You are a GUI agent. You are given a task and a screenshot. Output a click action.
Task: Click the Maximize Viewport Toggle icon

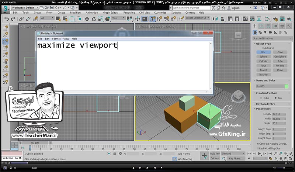pyautogui.click(x=290, y=158)
